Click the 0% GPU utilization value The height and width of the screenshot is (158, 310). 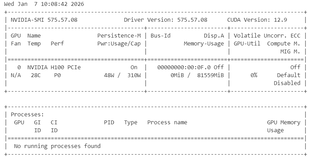[254, 75]
